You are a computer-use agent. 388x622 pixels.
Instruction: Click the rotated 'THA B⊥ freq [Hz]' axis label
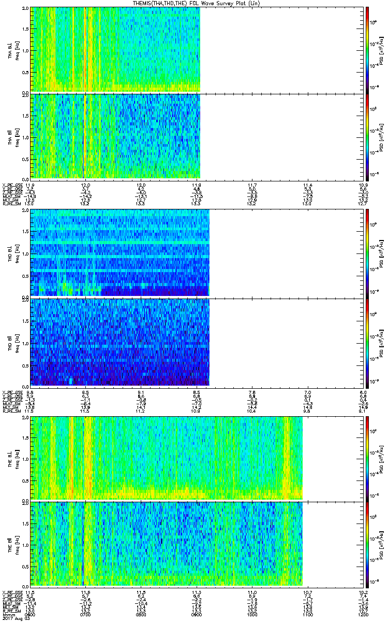13,50
